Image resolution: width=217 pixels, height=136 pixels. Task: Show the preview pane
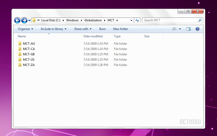(188, 29)
